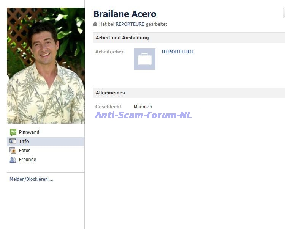
Task: Open REPORTEURE employer link beside briefcase
Action: tap(178, 52)
